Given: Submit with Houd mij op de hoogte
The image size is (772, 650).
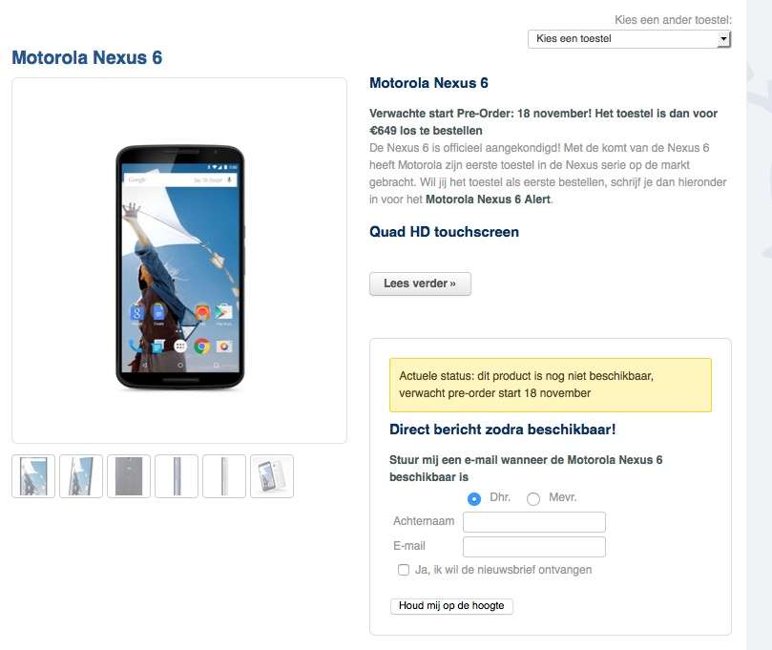Looking at the screenshot, I should click(451, 606).
